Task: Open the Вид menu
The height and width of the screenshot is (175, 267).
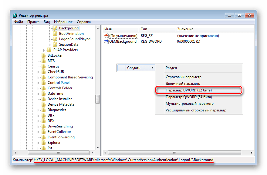Action: [x=47, y=22]
